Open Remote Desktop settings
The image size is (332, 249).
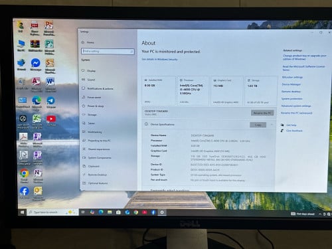click(x=95, y=175)
